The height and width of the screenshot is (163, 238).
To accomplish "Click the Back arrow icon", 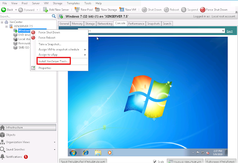I will [x=3, y=10].
